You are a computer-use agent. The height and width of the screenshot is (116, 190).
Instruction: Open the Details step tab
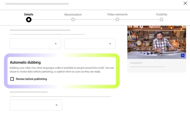point(29,14)
